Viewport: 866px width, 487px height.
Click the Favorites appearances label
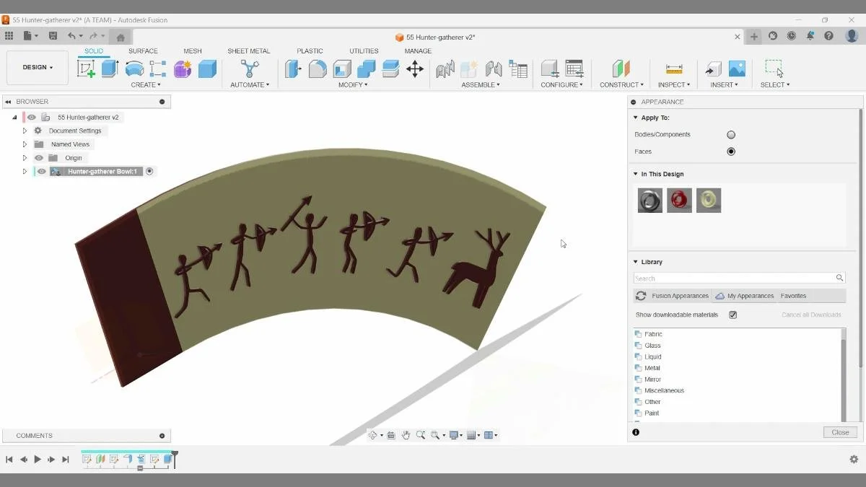792,295
